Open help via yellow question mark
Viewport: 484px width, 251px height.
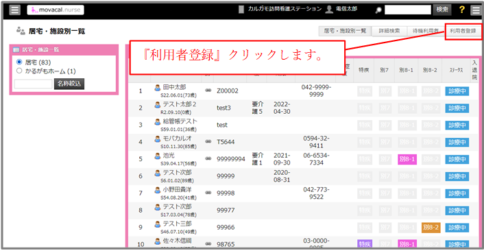pos(462,10)
